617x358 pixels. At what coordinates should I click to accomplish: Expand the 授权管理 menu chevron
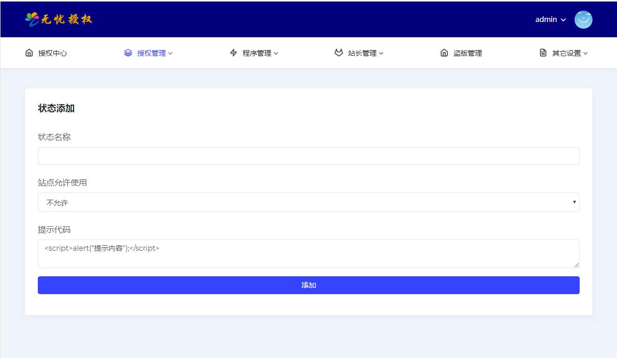[x=171, y=53]
